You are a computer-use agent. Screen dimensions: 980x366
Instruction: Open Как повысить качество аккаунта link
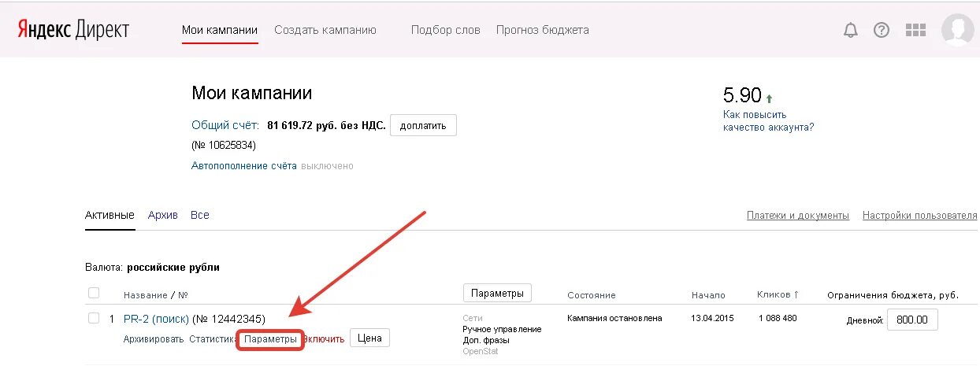pyautogui.click(x=769, y=120)
